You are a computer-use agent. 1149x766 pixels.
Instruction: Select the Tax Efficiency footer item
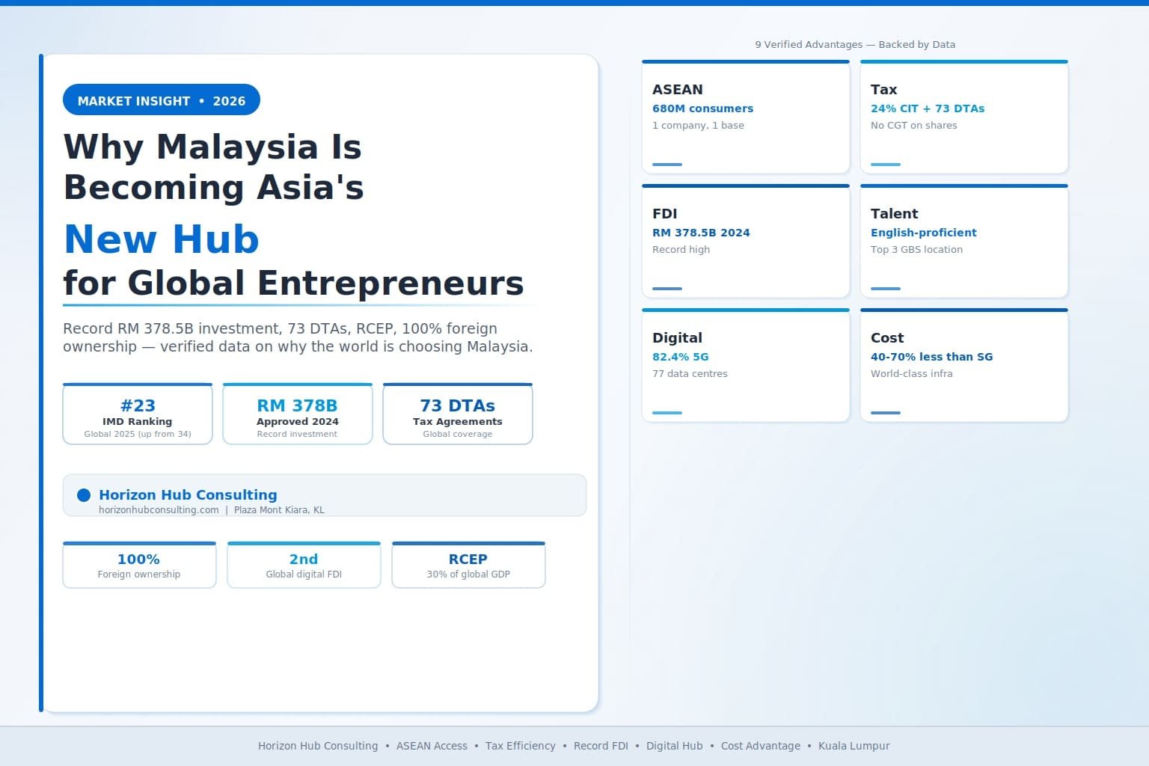tap(521, 746)
